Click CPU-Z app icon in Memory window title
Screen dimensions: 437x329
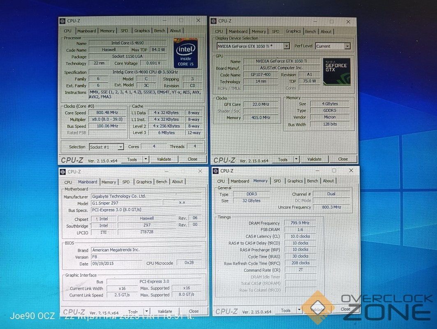[x=216, y=171]
